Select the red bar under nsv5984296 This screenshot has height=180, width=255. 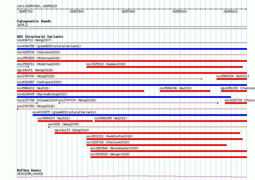pyautogui.click(x=185, y=91)
